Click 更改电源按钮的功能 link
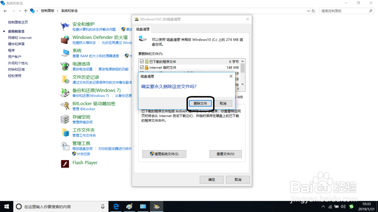This screenshot has width=378, height=212. tap(113, 69)
